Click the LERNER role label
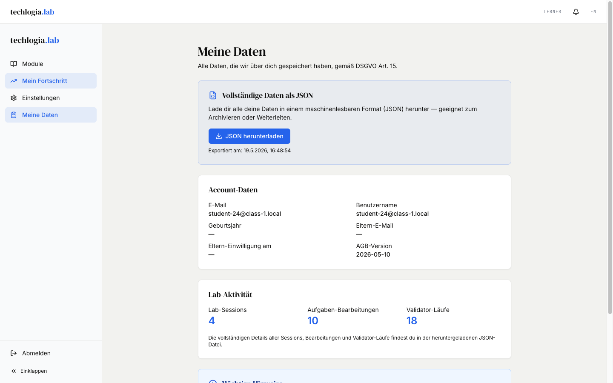The image size is (613, 383). (553, 12)
